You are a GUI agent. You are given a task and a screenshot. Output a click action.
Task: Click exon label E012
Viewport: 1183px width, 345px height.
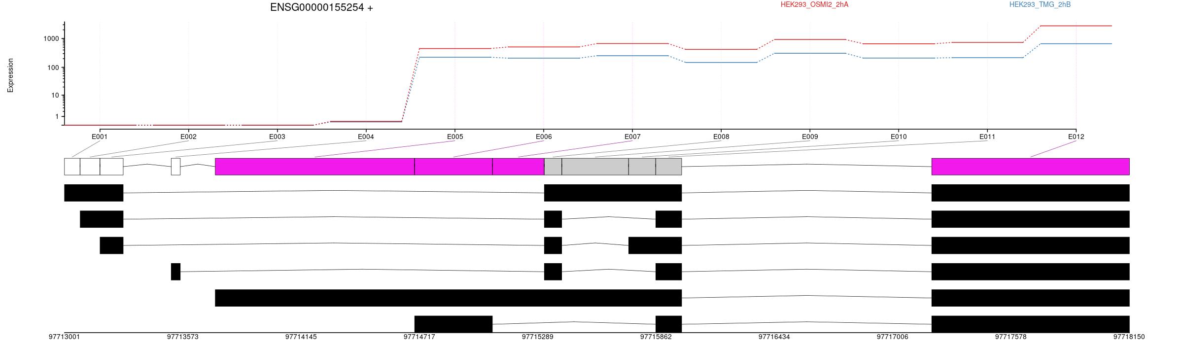tap(1076, 137)
